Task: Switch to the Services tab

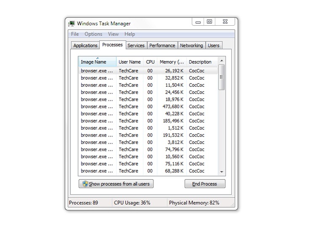Action: click(136, 46)
